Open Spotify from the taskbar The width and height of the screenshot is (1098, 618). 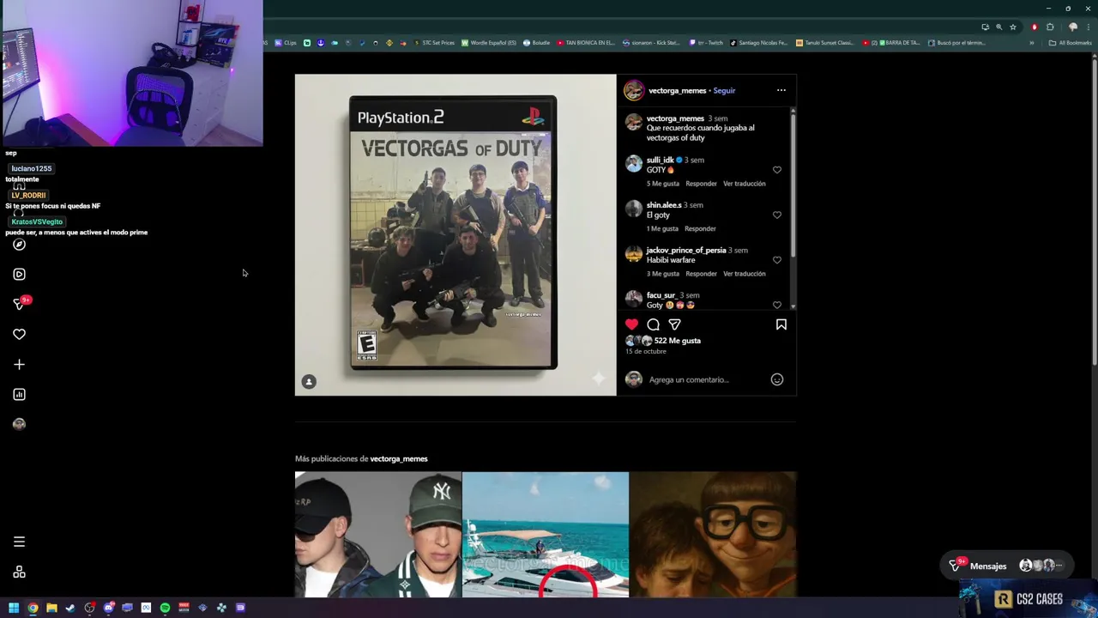click(x=165, y=608)
